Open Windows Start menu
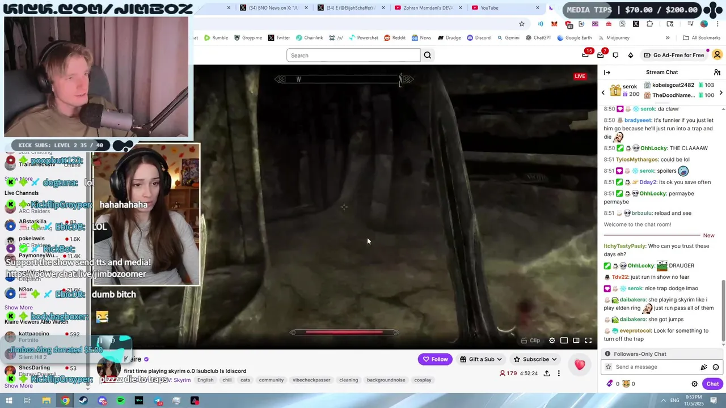Screen dimensions: 726x408 pyautogui.click(x=9, y=401)
